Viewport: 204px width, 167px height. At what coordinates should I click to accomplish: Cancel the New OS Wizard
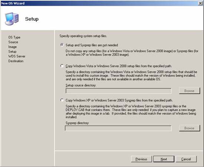[186, 159]
